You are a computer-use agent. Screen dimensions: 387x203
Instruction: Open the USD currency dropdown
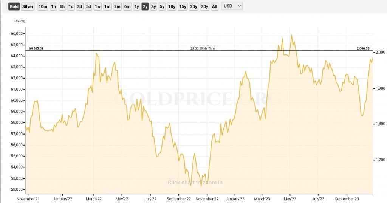pos(232,6)
